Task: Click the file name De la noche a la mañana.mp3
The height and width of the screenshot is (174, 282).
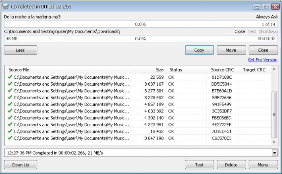Action: 32,17
